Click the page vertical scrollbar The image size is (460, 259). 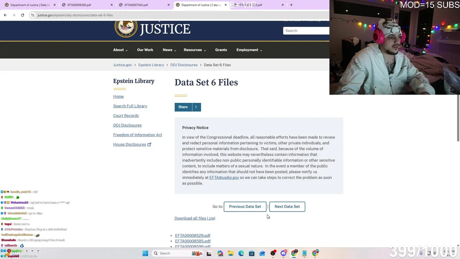[x=458, y=119]
